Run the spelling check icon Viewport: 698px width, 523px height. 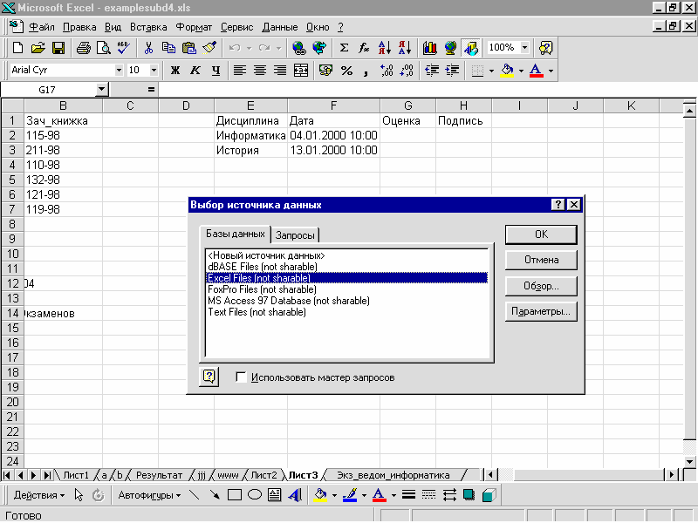point(123,48)
